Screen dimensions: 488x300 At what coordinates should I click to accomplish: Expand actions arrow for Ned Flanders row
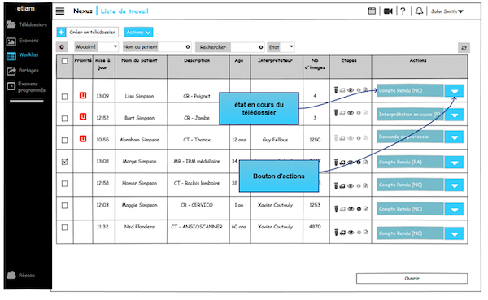point(455,233)
